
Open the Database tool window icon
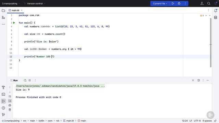(216, 17)
